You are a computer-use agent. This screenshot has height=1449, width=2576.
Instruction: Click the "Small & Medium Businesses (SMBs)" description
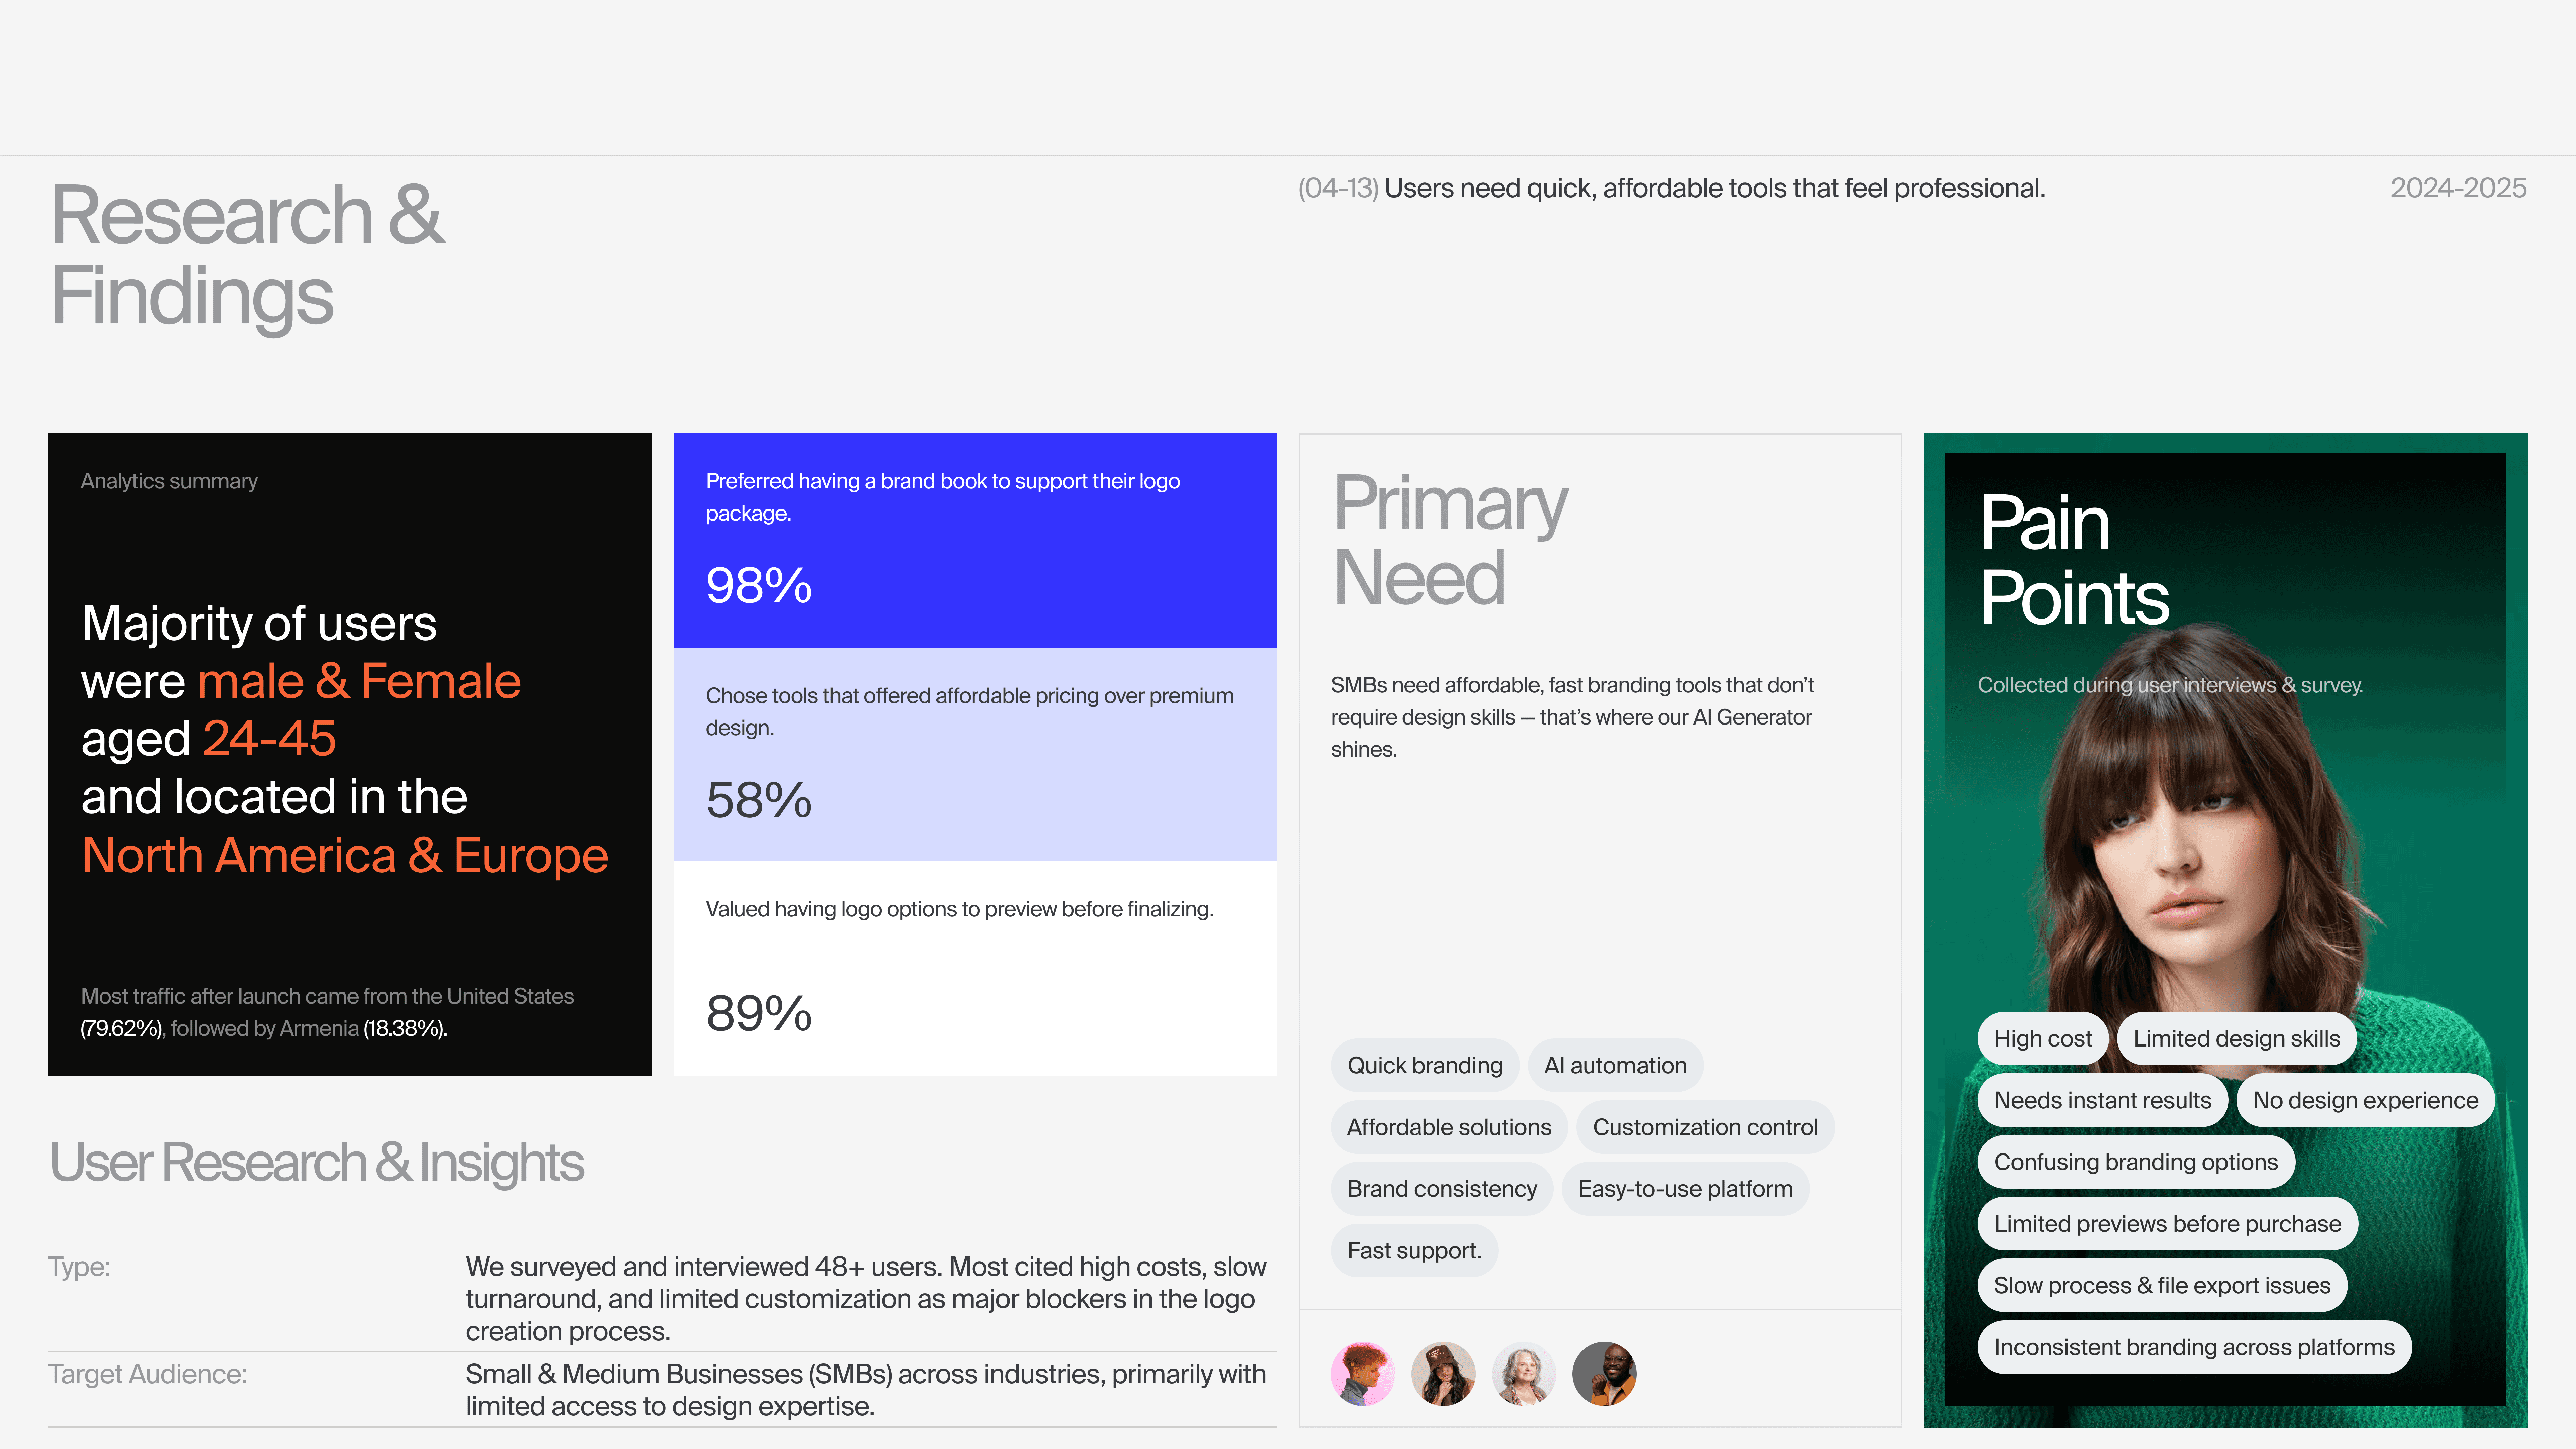point(866,1390)
